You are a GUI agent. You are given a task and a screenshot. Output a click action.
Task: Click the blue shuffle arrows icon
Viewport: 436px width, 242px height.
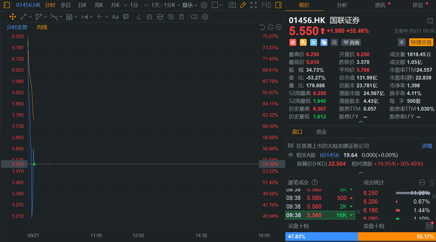pyautogui.click(x=313, y=42)
